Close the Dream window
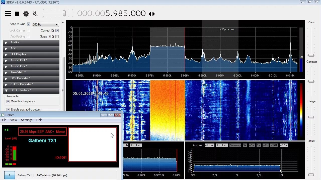Image resolution: width=321 pixels, height=180 pixels. click(x=118, y=115)
